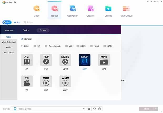The image size is (163, 113).
Task: Click the MKV profile switcher button
Action: pyautogui.click(x=7, y=22)
